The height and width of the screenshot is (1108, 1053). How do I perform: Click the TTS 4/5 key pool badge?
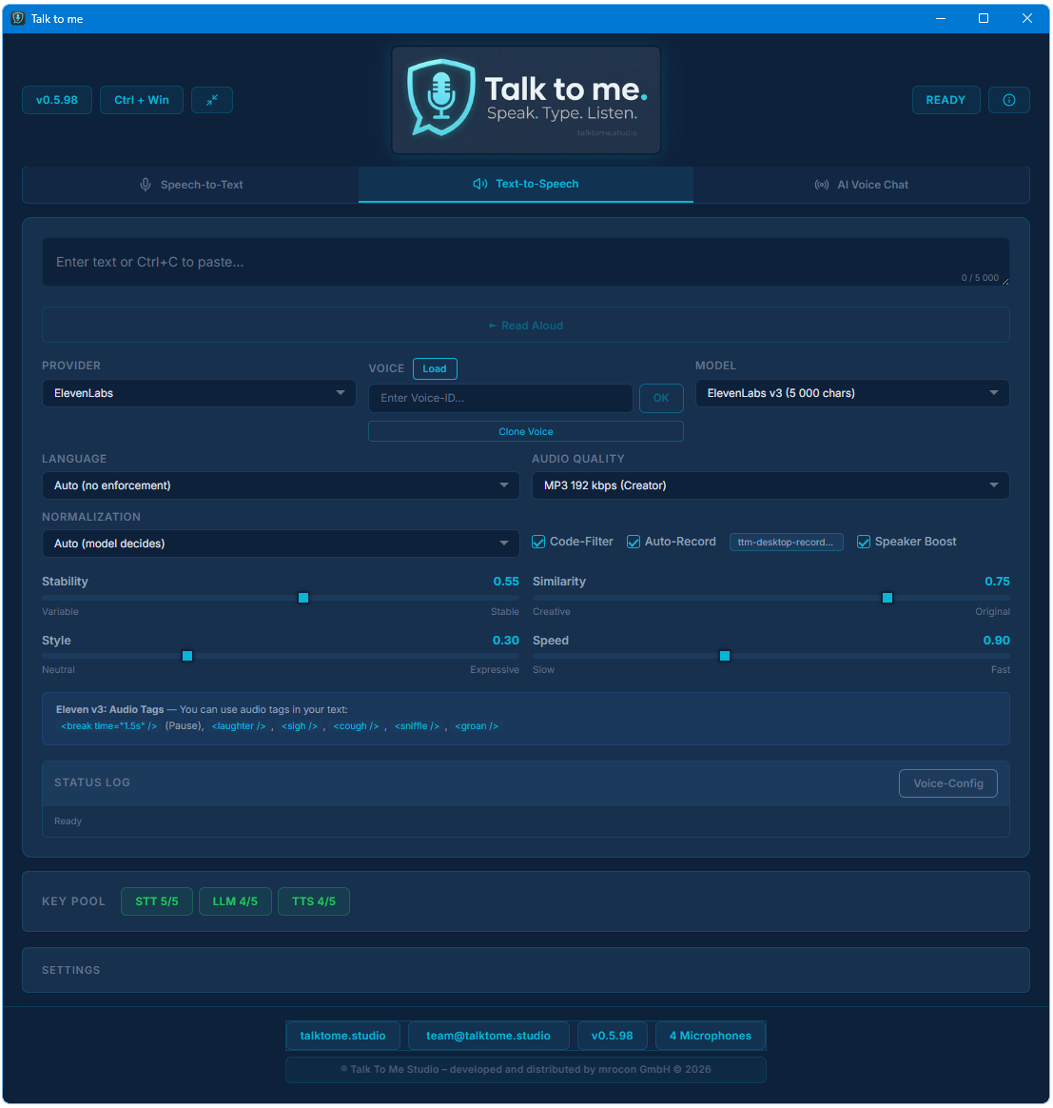[x=314, y=900]
